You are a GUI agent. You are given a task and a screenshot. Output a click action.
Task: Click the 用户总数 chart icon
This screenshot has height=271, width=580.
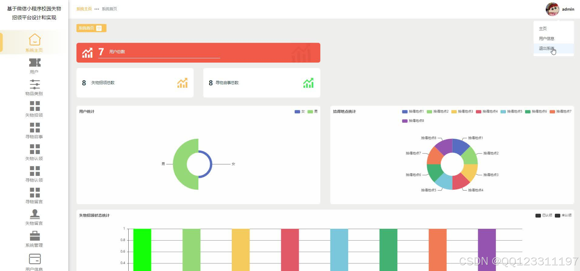[x=87, y=53]
